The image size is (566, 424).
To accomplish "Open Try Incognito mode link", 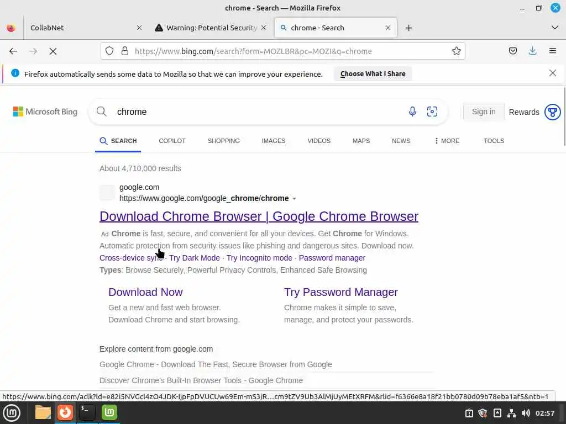I will coord(259,258).
